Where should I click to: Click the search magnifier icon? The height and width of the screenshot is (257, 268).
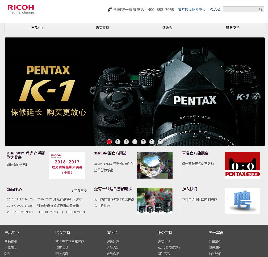(x=261, y=9)
